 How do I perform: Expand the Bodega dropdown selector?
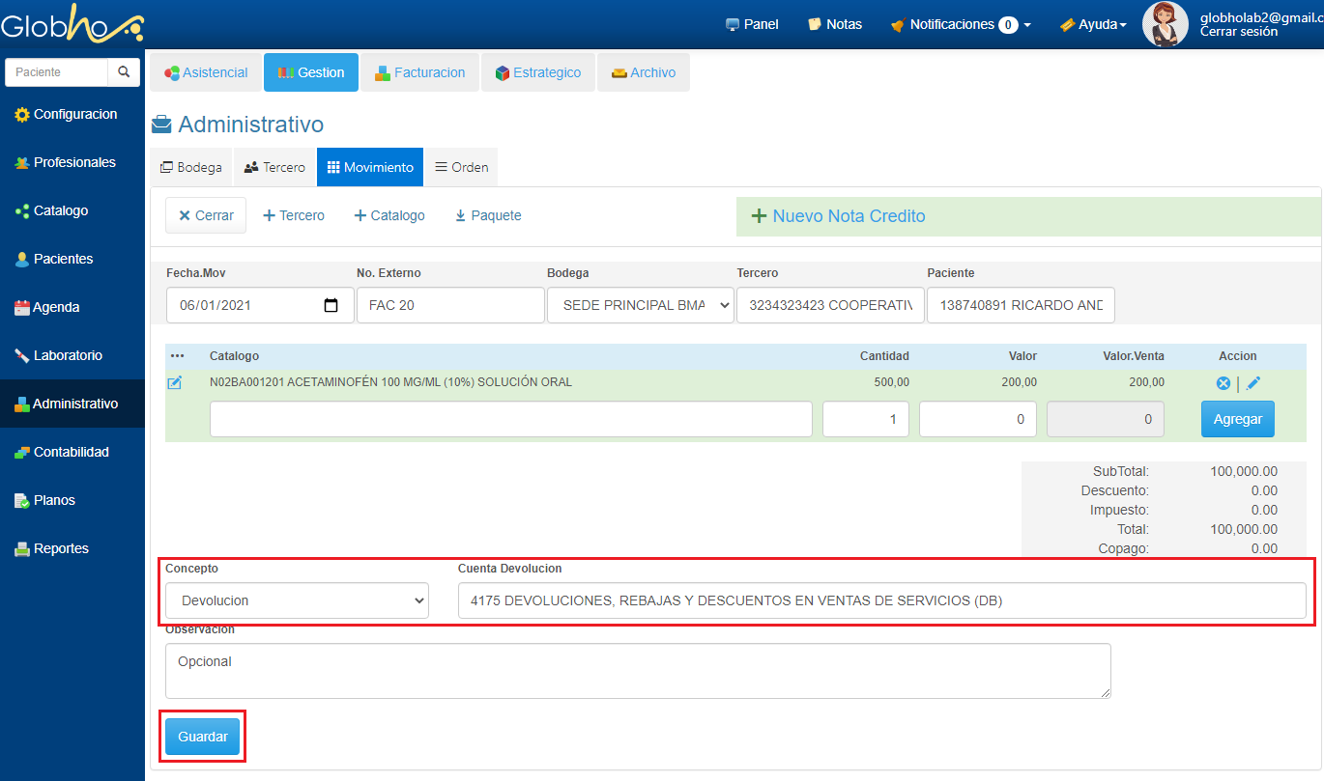click(640, 305)
